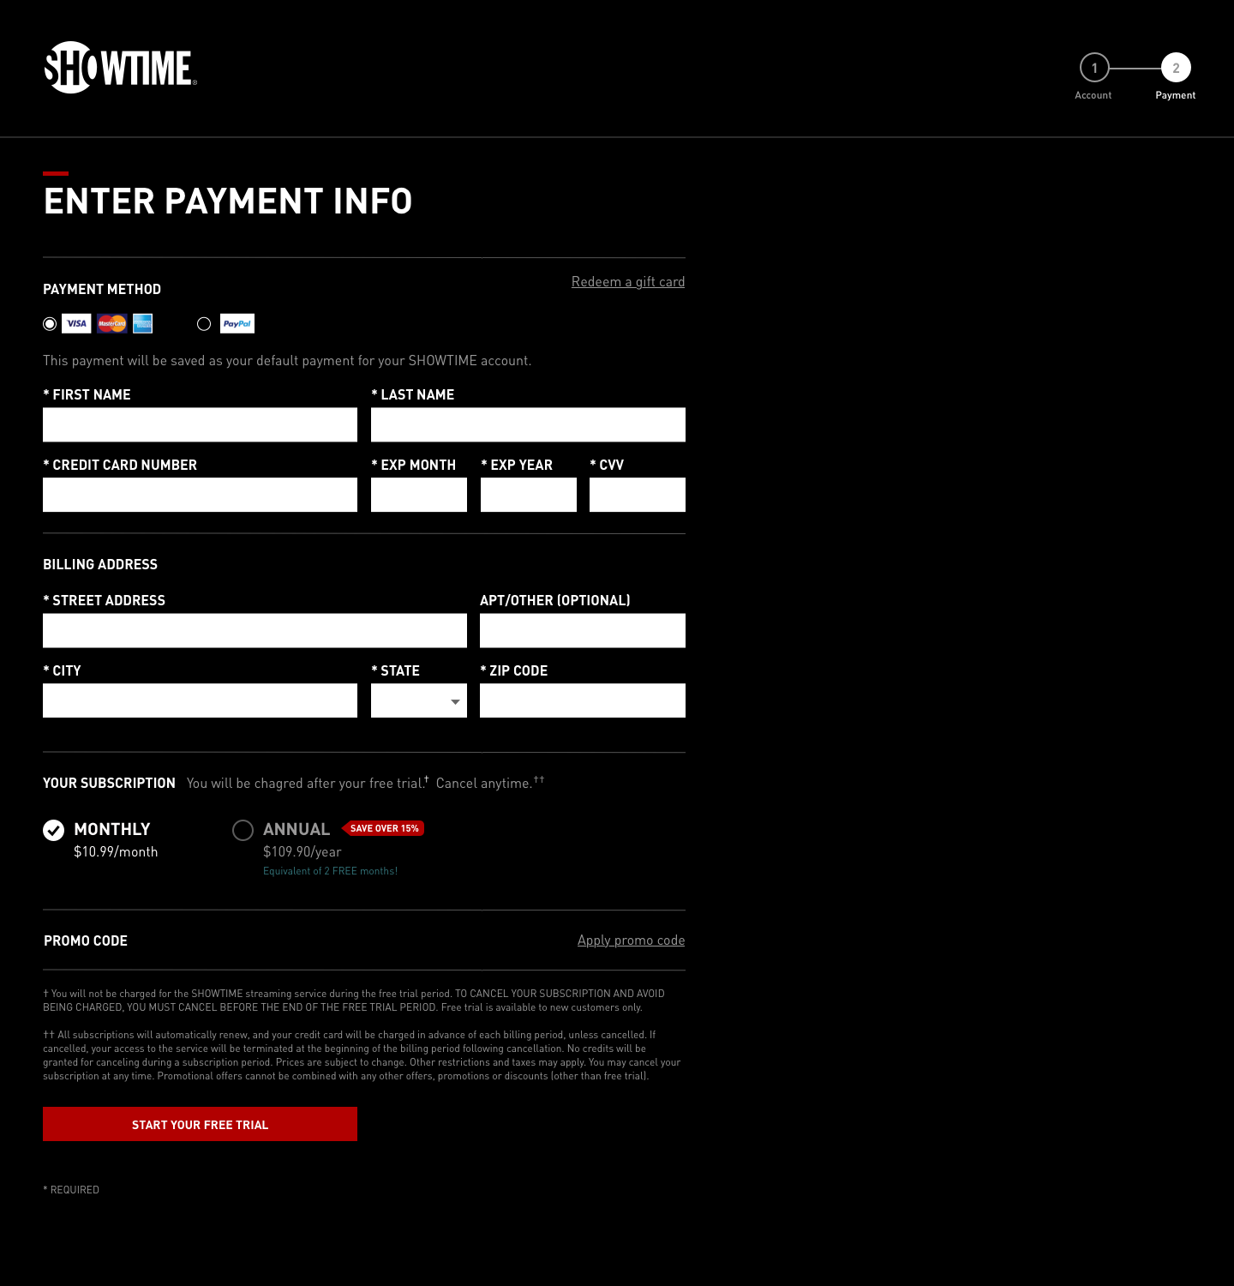Focus the Exp Year field
Image resolution: width=1234 pixels, height=1286 pixels.
pyautogui.click(x=529, y=495)
